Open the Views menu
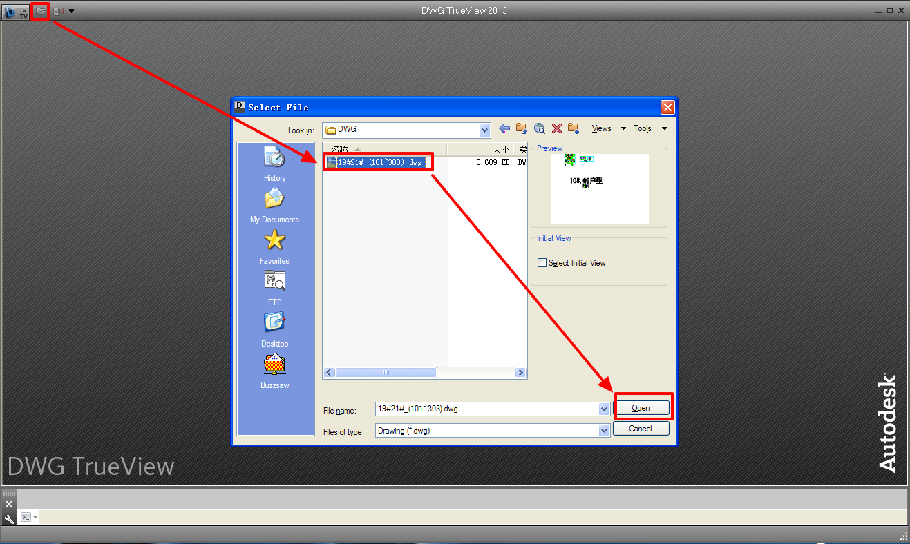910x544 pixels. (x=609, y=128)
